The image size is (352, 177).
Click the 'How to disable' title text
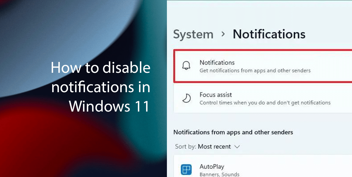(x=100, y=68)
